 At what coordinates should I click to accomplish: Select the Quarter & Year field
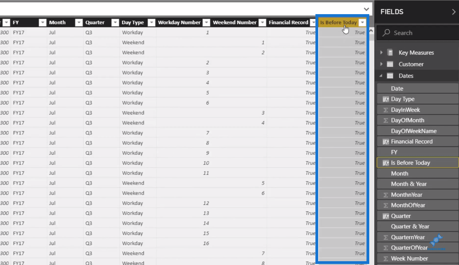[418, 226]
